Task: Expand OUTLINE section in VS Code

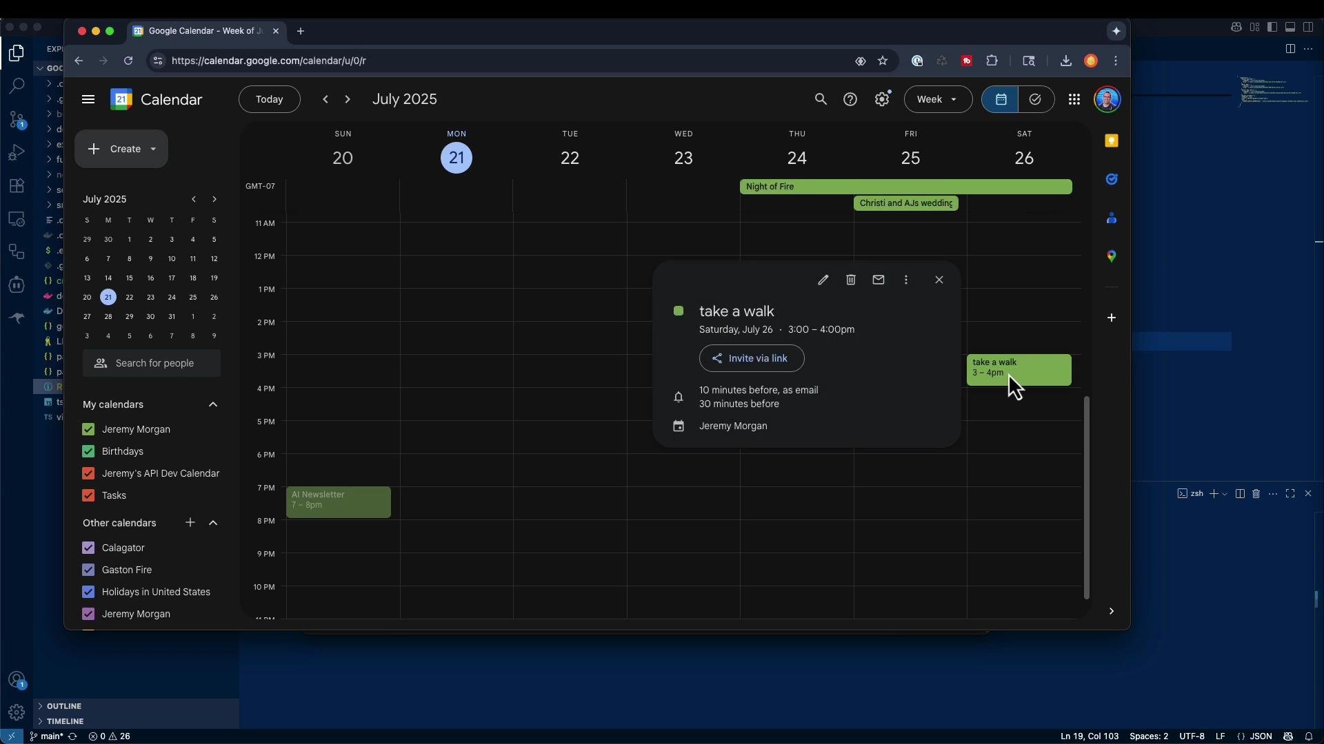Action: [136, 706]
